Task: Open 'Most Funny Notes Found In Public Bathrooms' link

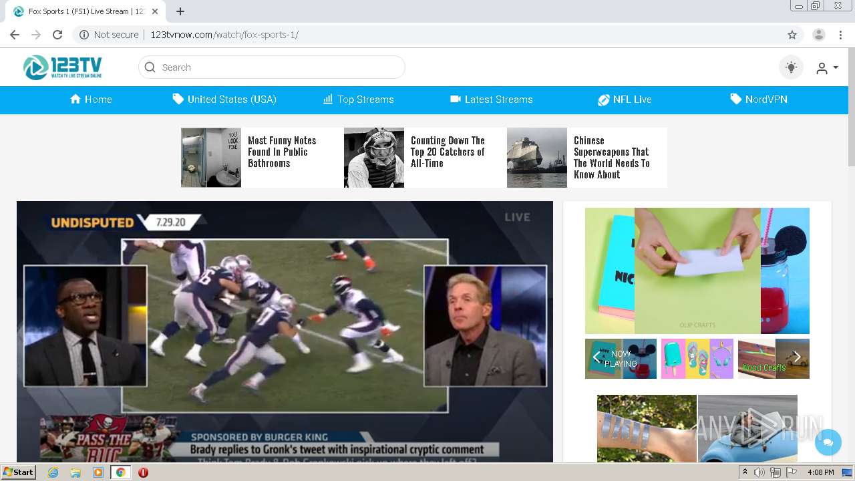Action: 282,152
